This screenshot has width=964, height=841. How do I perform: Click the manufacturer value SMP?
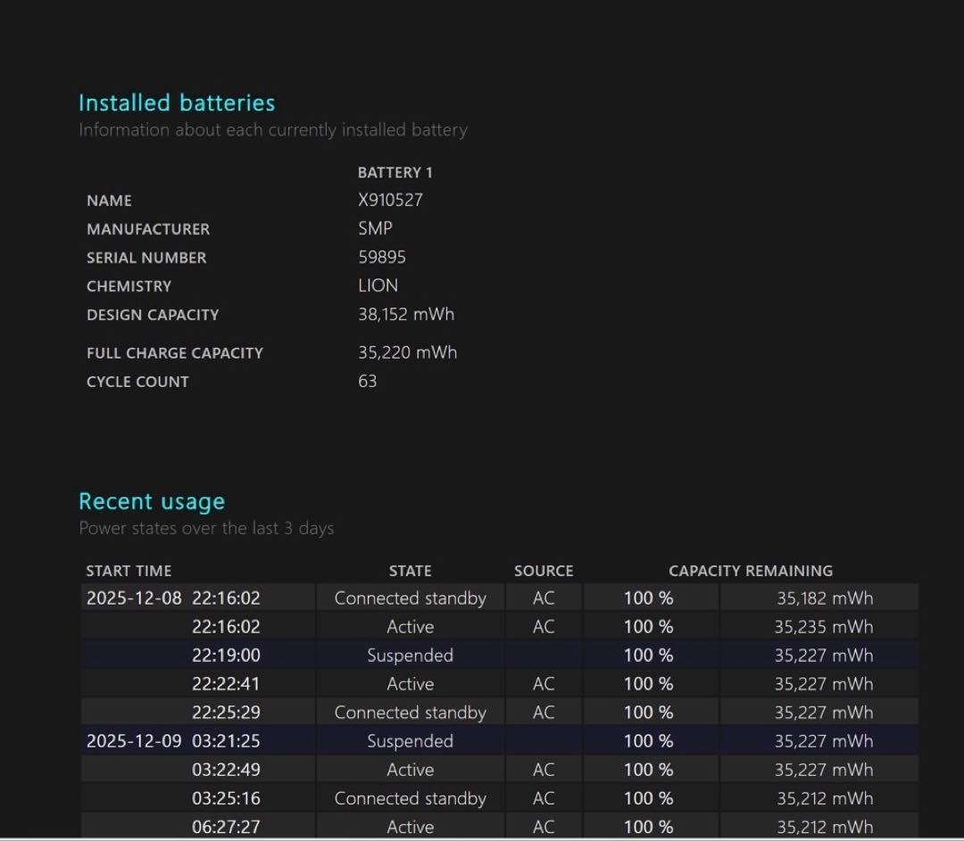pyautogui.click(x=375, y=228)
